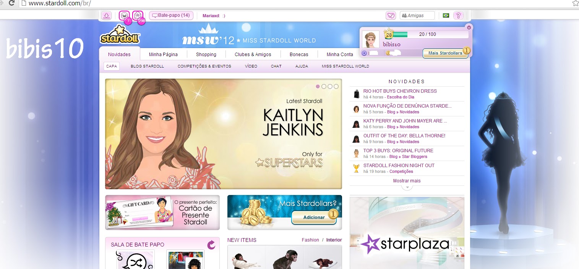Viewport: 579px width, 269px height.
Task: Click the 20 / 100 progress bar
Action: coord(430,34)
